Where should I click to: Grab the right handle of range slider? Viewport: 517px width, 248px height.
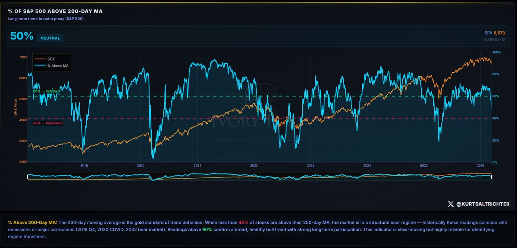(x=491, y=177)
